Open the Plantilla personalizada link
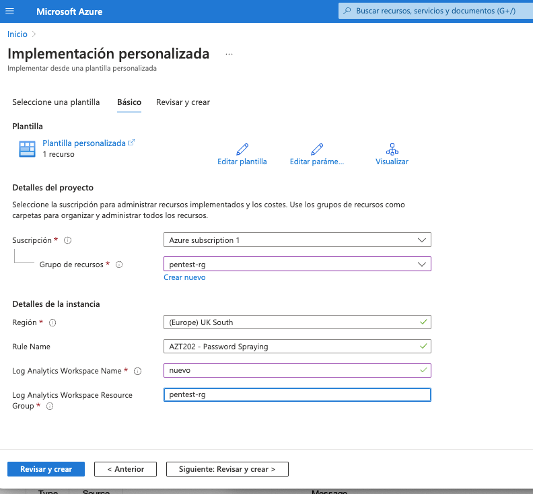Viewport: 533px width, 494px height. [x=84, y=143]
